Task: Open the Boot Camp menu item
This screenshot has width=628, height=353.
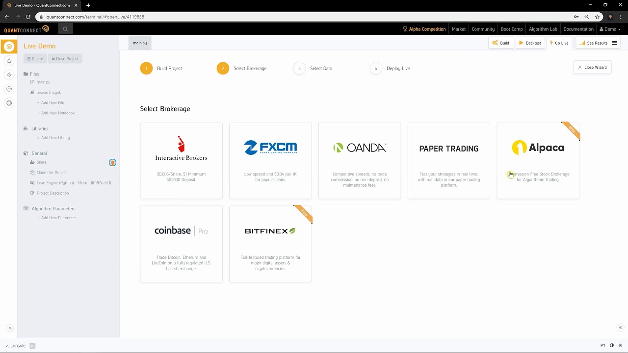Action: tap(512, 29)
